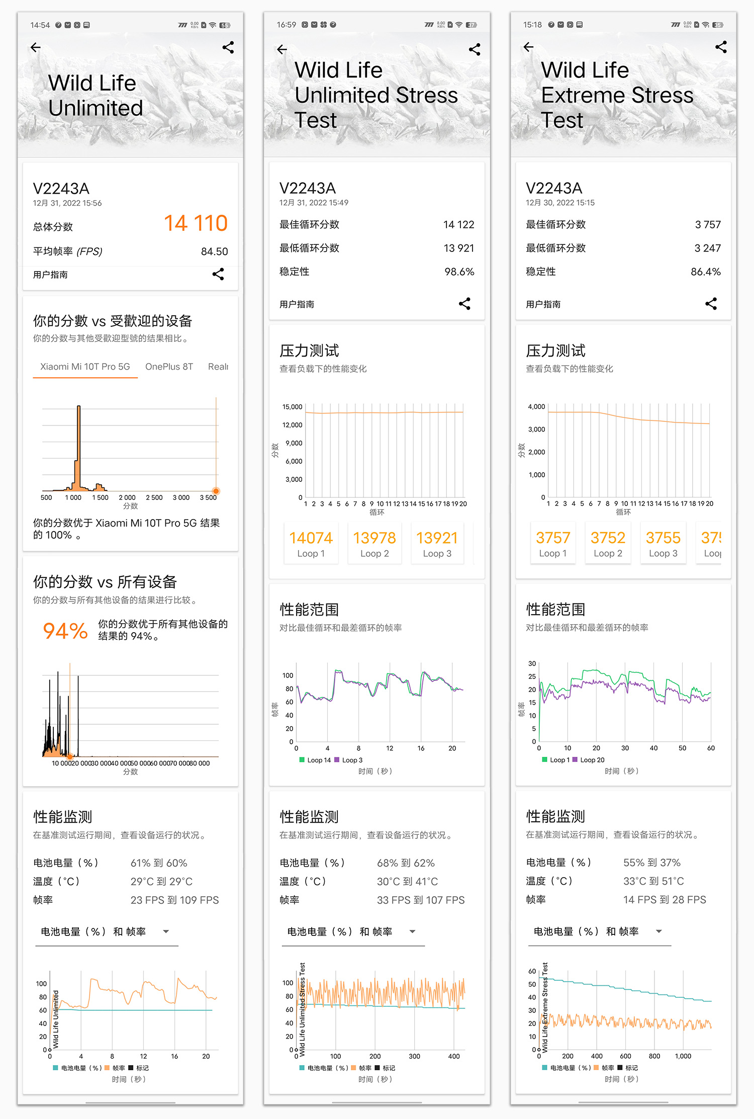Toggle Loop 14 legend in performance range chart
Screen dimensions: 754x1119
(x=315, y=760)
